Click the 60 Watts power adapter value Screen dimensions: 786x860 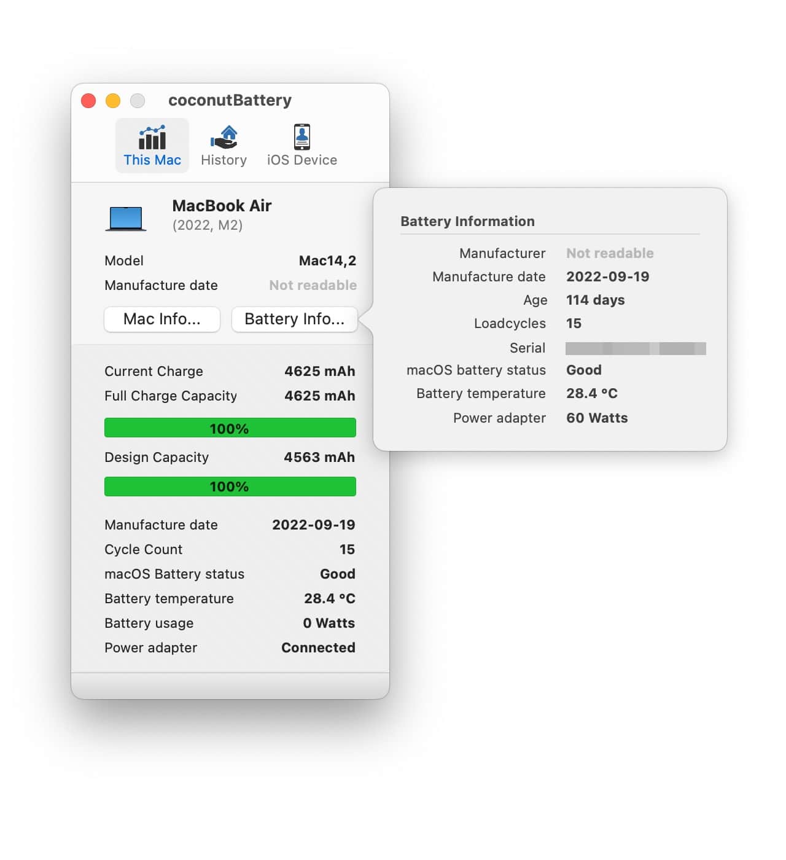click(x=597, y=418)
